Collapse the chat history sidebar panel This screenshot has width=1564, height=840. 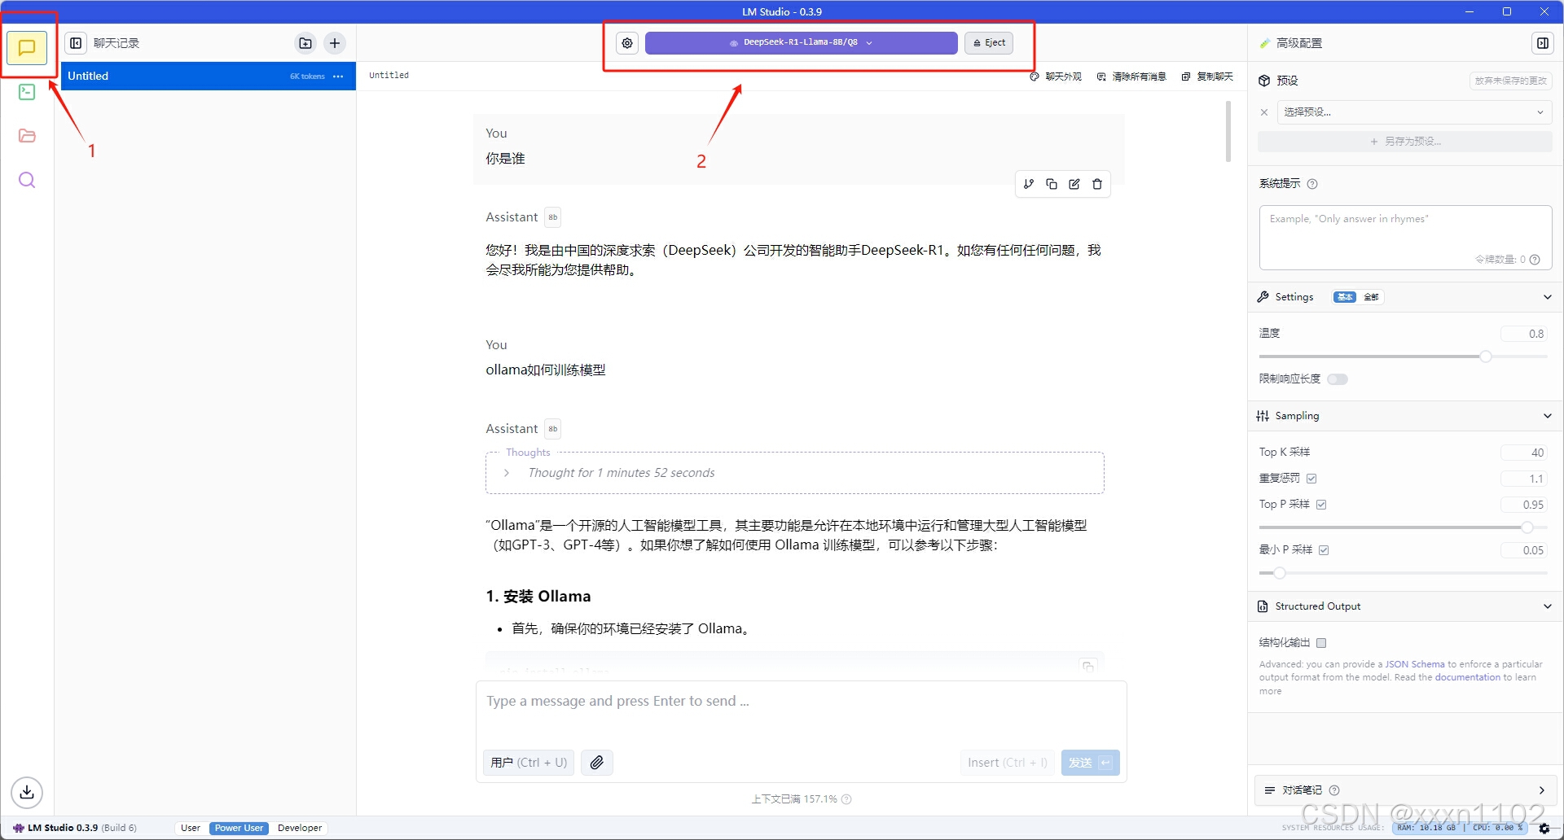coord(76,43)
